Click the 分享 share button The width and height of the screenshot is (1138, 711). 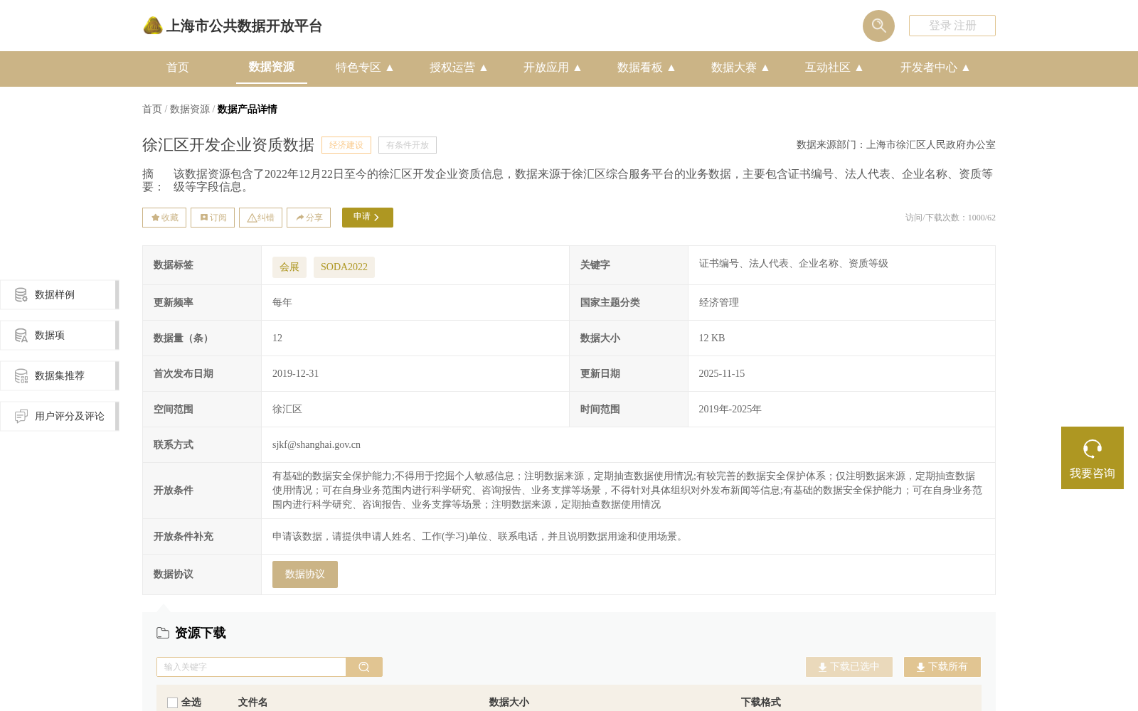point(309,218)
